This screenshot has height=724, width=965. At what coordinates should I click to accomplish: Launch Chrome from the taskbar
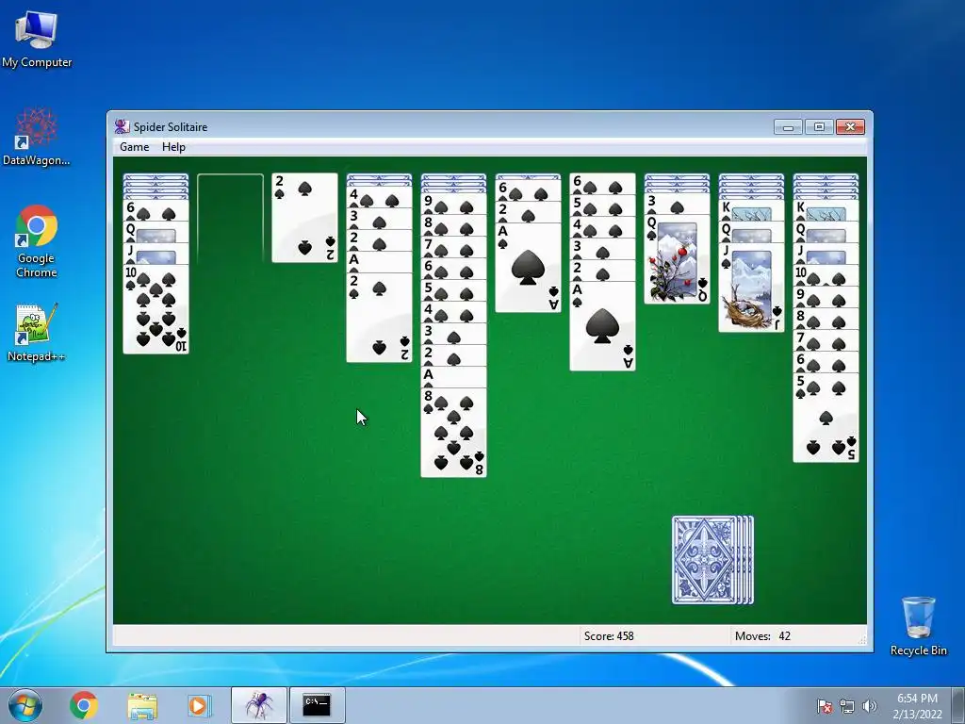click(84, 705)
